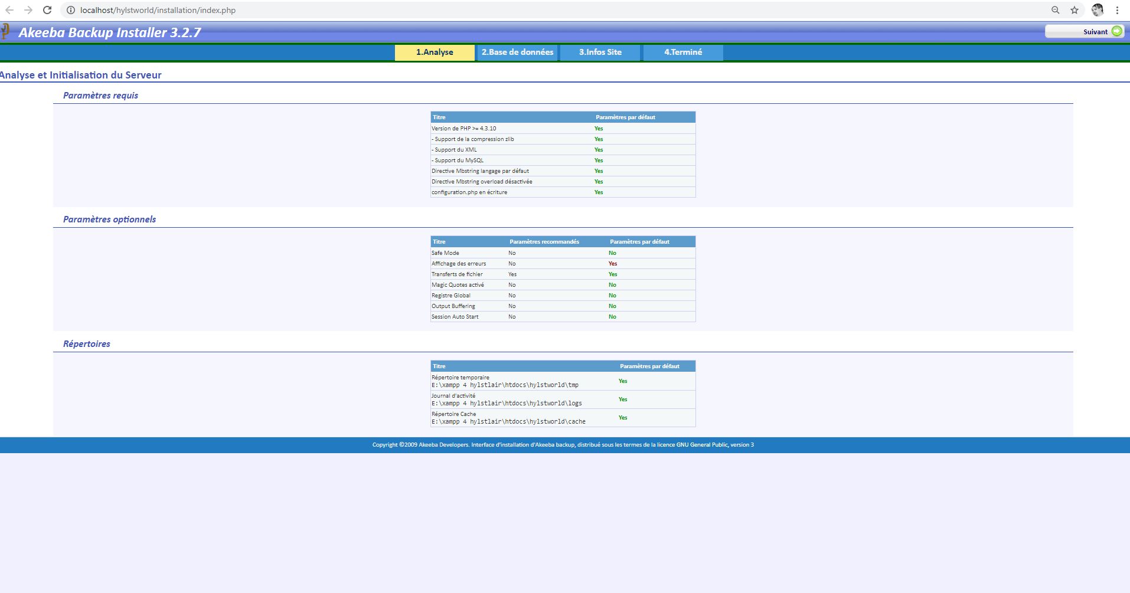This screenshot has width=1130, height=593.
Task: Click the Yes value for Répertoire temporaire
Action: pos(623,381)
